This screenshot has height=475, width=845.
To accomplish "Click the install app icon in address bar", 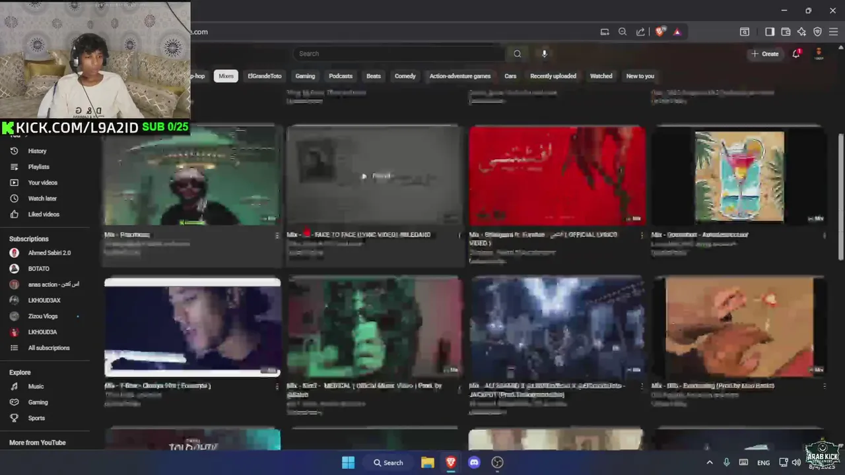I will click(605, 32).
